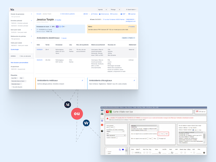Open DMP from patient toolbar
This screenshot has width=216, height=162.
tap(123, 14)
